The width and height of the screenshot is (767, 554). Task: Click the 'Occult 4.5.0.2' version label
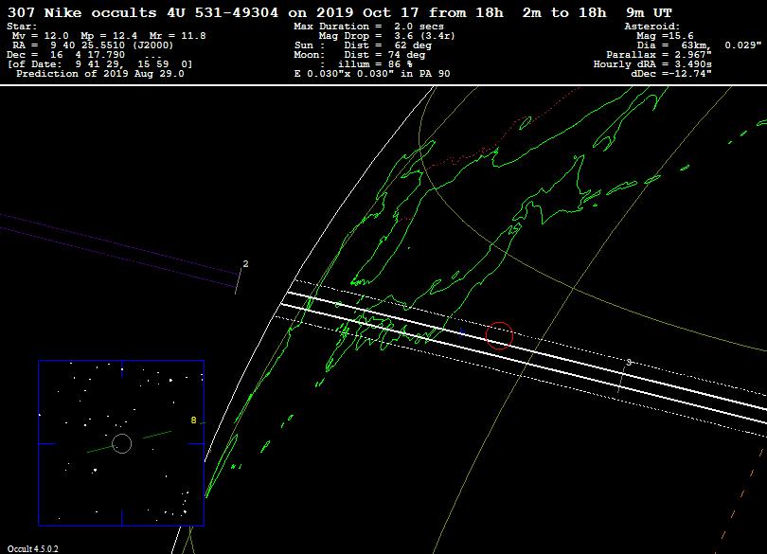33,549
